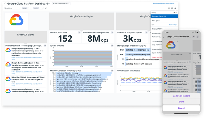Toggle the Sharing OFF switch

pyautogui.click(x=174, y=13)
